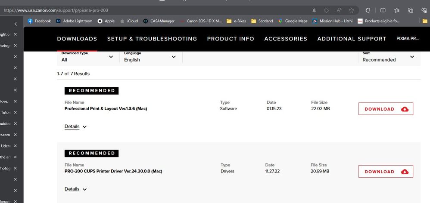Open the Products eligible bookmark

tap(379, 21)
